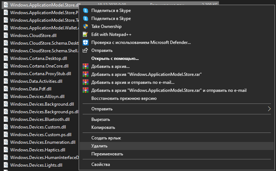
Task: Click file icon of Windows.Devices.Bluetooth.dll
Action: 6,119
